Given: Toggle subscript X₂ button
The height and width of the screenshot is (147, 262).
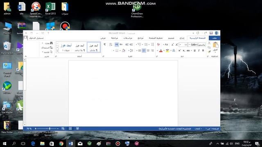Looking at the screenshot, I should [184, 51].
